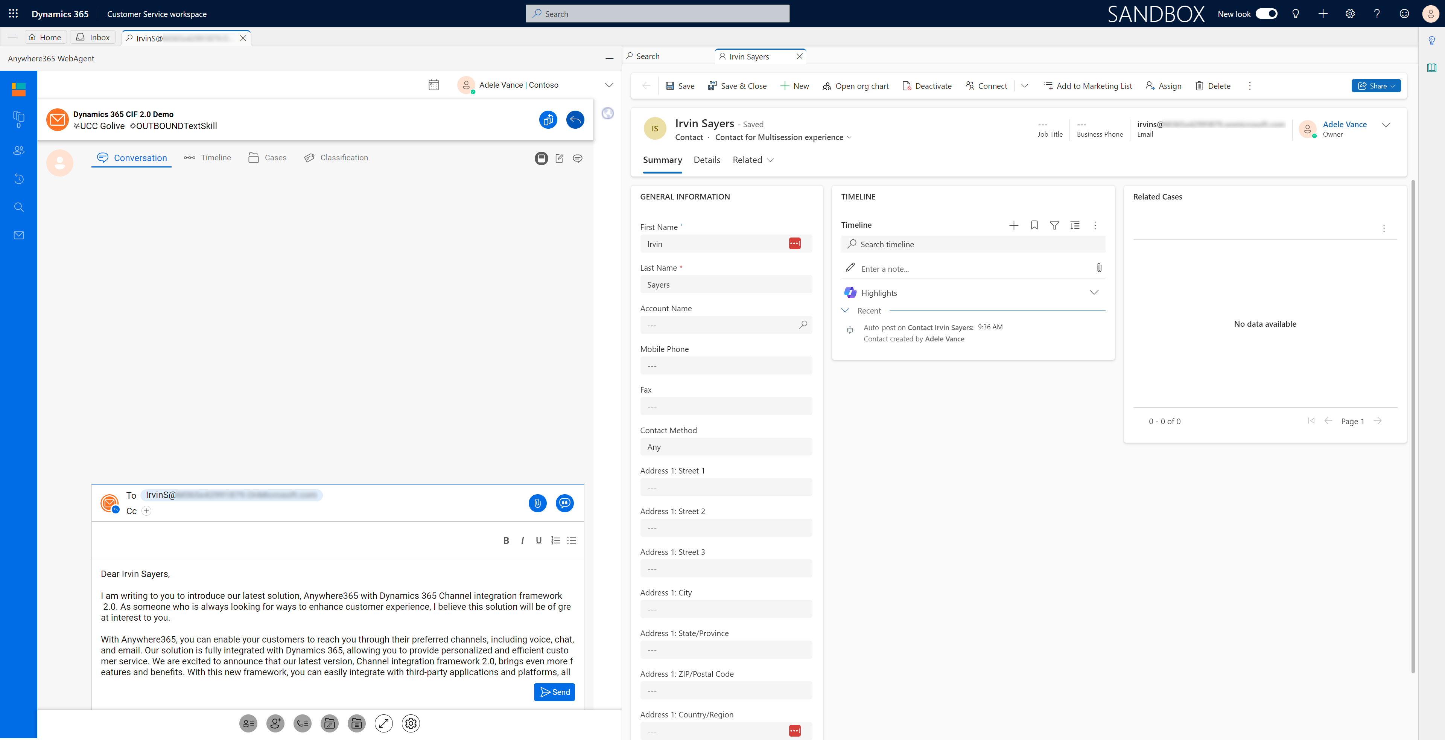Screen dimensions: 1445x740
Task: Open the Dynamics 365 app launcher waffle
Action: tap(14, 14)
